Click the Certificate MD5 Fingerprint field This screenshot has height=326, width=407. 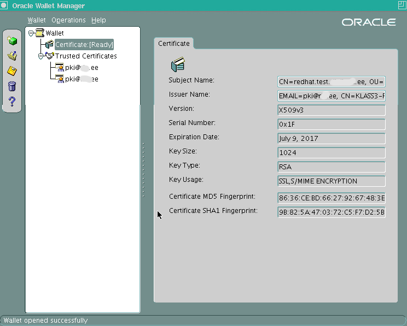(x=331, y=198)
